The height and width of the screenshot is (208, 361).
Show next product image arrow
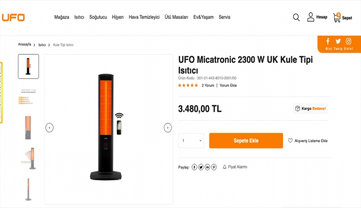pos(168,128)
